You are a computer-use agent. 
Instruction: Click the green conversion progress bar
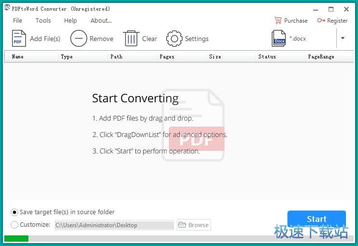click(x=16, y=238)
